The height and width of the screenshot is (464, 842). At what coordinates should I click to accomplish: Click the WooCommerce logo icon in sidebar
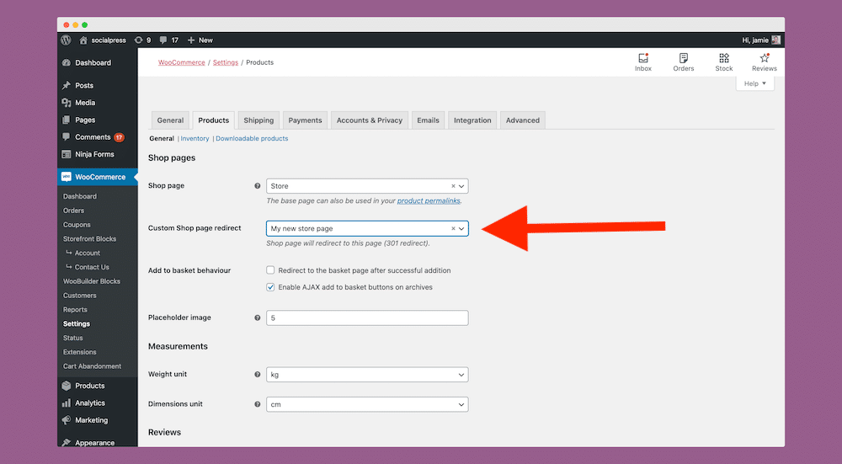[66, 177]
